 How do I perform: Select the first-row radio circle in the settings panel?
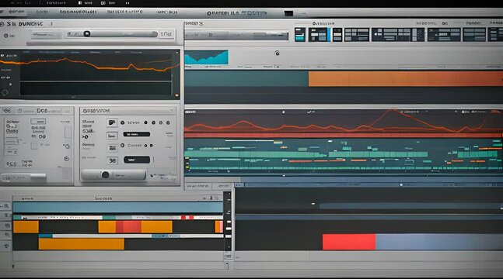click(123, 122)
